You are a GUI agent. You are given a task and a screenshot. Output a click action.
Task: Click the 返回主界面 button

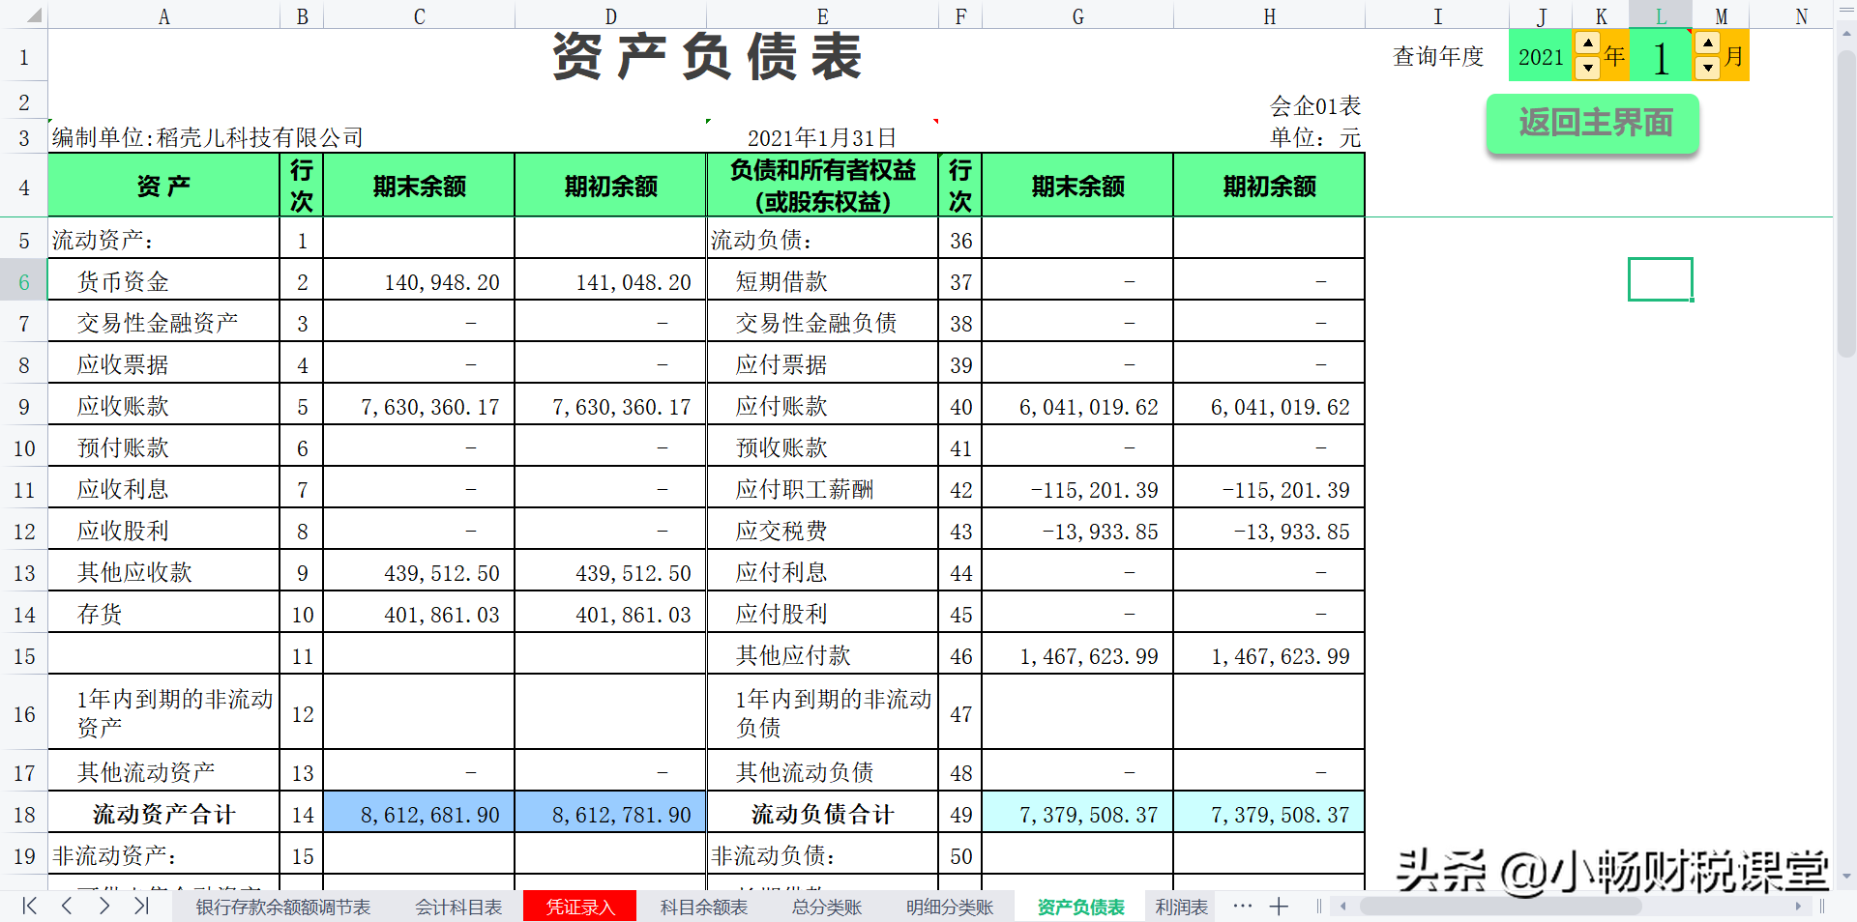1592,123
